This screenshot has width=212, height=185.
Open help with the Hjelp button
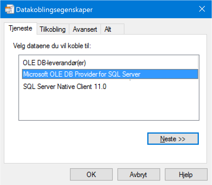click(186, 174)
